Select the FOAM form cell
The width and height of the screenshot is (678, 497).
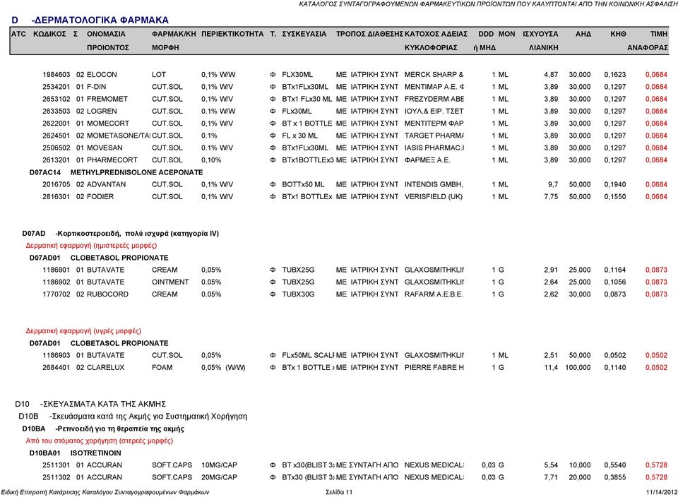(162, 368)
